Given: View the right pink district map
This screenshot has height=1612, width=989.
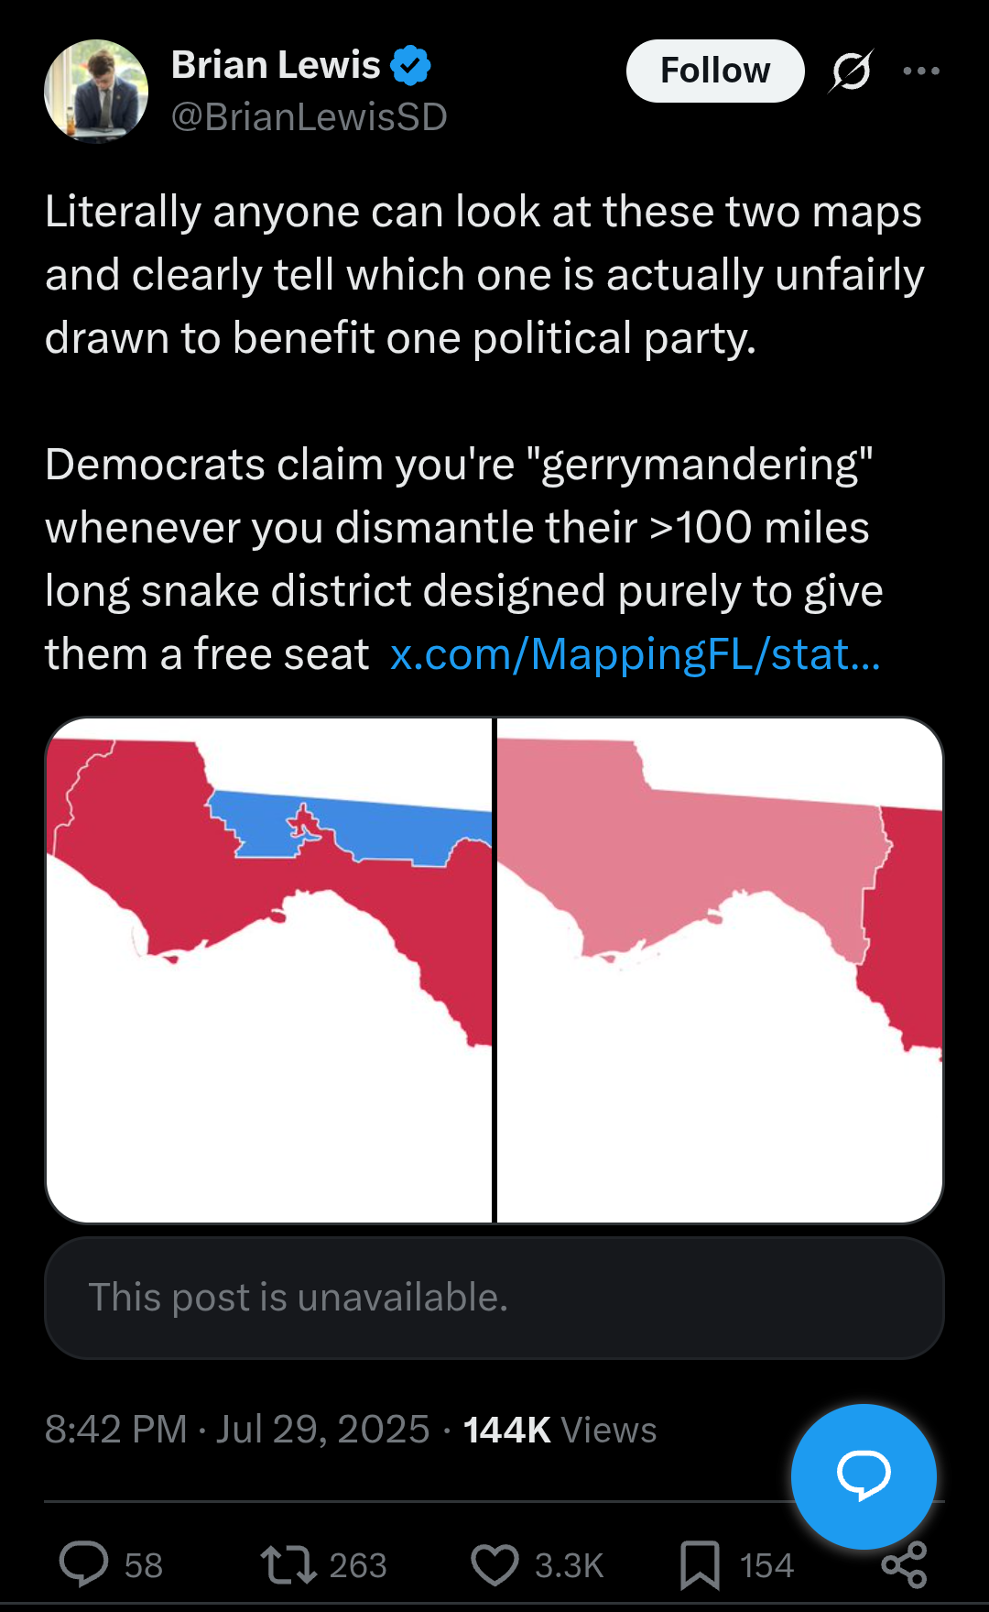Looking at the screenshot, I should pos(719,970).
